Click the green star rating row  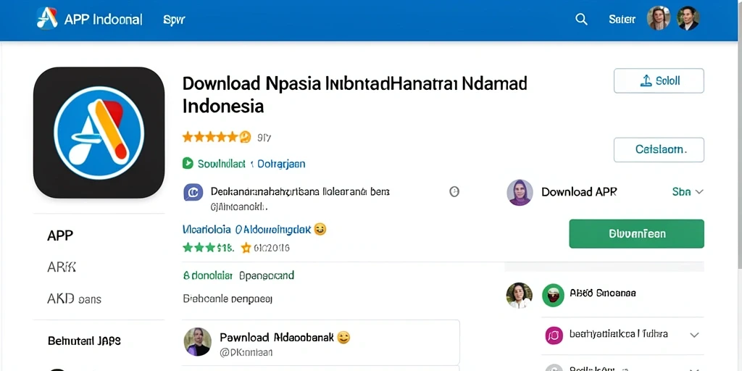coord(208,248)
